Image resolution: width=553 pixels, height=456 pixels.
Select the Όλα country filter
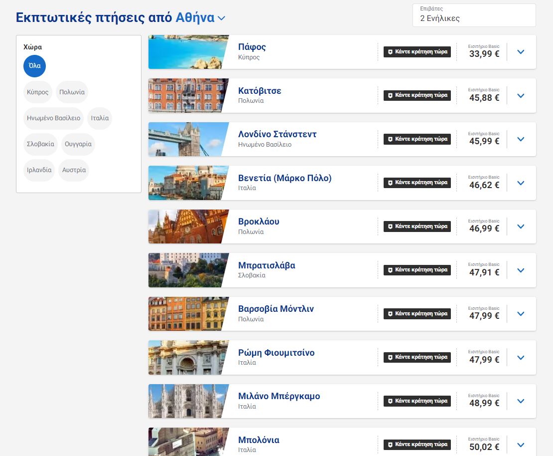(34, 66)
